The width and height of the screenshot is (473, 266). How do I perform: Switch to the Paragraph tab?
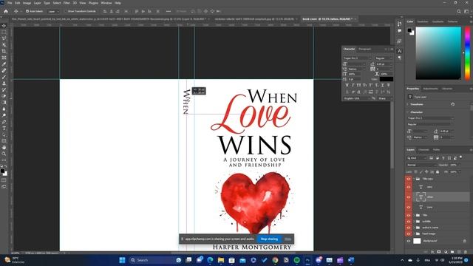click(364, 50)
